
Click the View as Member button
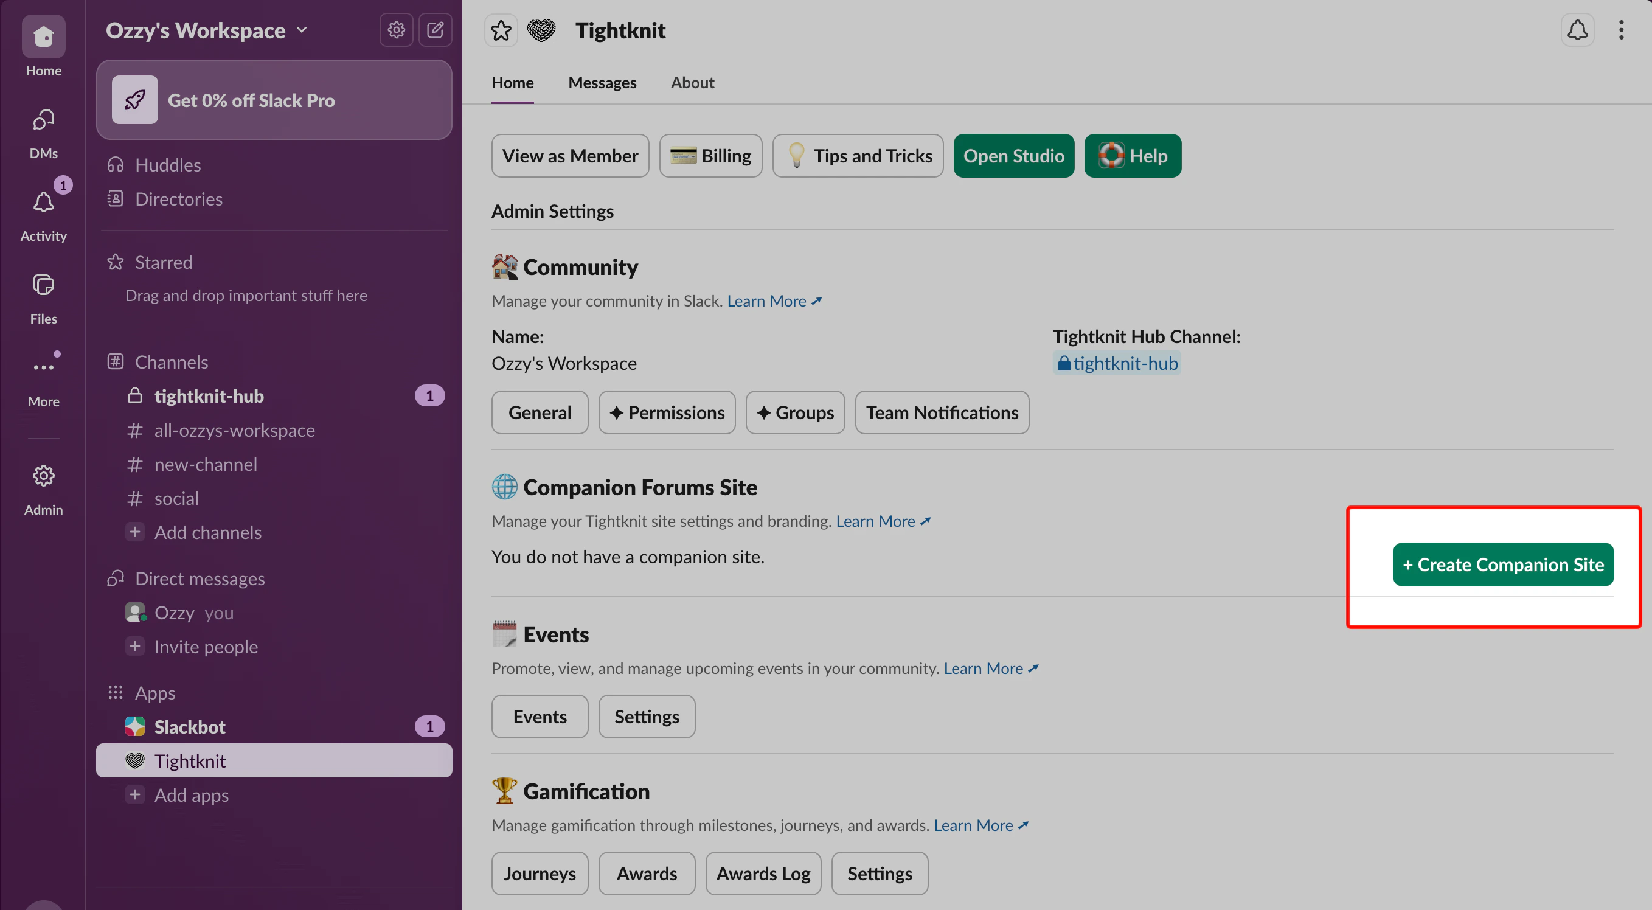[x=570, y=155]
